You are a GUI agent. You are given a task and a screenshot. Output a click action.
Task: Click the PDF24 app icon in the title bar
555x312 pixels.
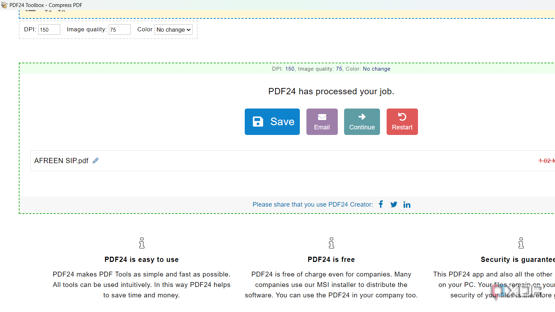coord(4,5)
